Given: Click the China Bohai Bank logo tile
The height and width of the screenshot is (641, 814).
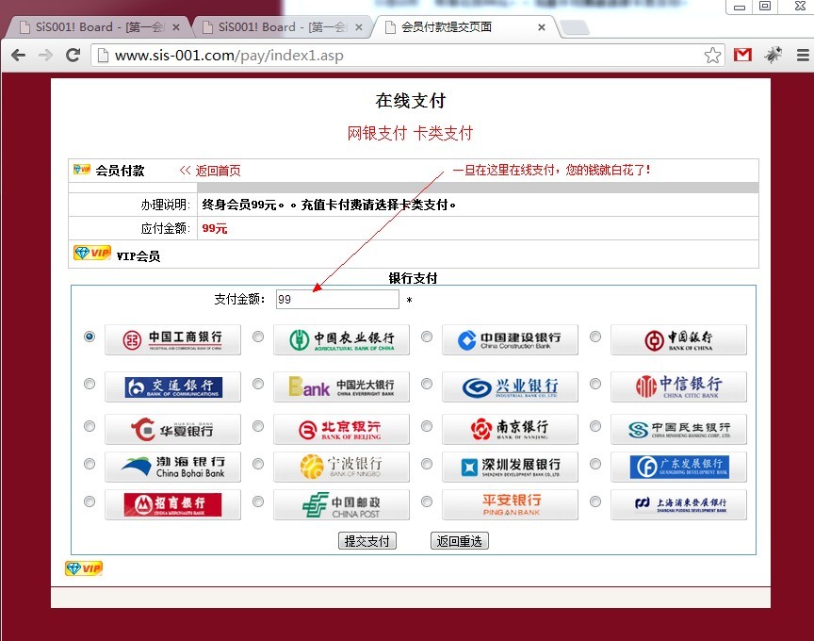Looking at the screenshot, I should point(172,467).
